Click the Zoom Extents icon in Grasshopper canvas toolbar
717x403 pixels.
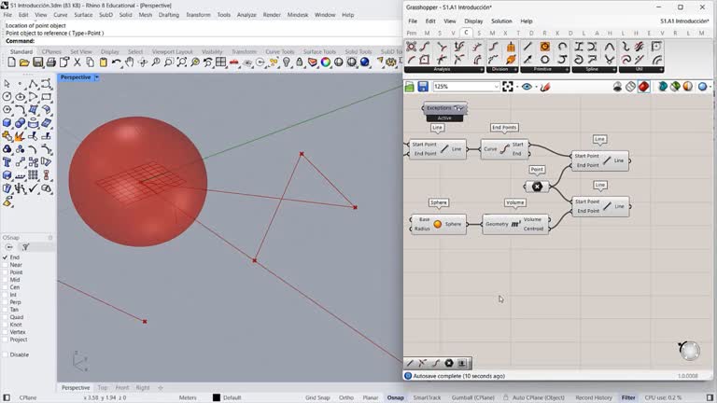point(508,87)
